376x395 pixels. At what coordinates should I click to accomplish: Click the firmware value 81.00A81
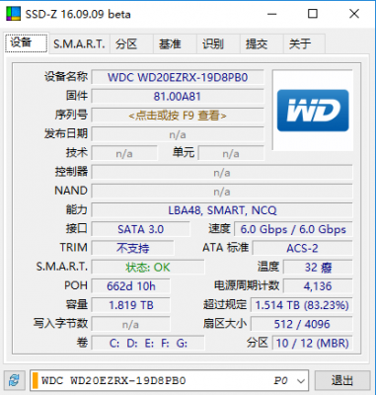pos(178,97)
